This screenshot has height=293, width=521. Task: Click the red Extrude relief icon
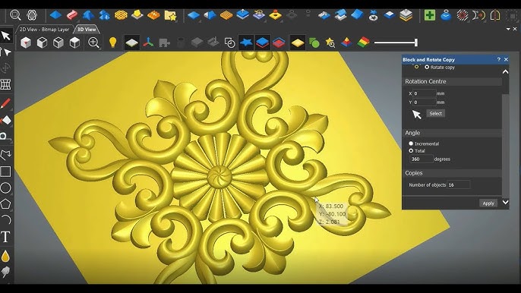(x=71, y=15)
